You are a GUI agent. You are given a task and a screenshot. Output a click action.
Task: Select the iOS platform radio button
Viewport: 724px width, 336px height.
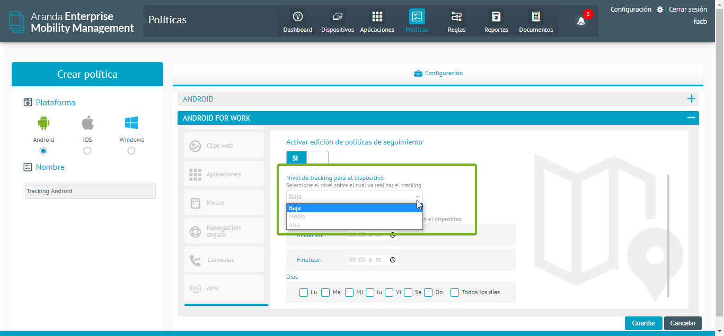click(x=87, y=151)
